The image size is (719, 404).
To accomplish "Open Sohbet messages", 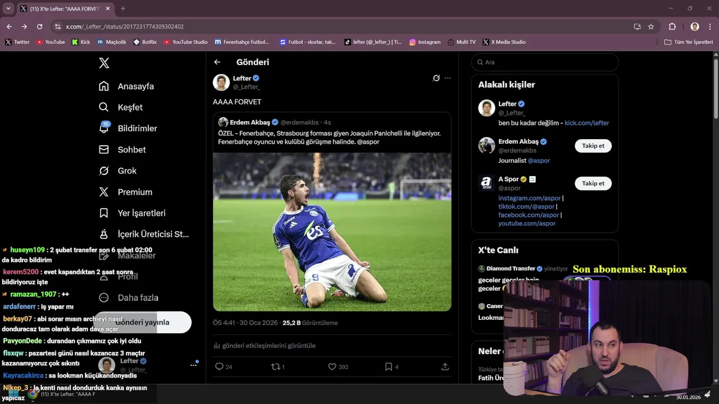I will click(122, 150).
